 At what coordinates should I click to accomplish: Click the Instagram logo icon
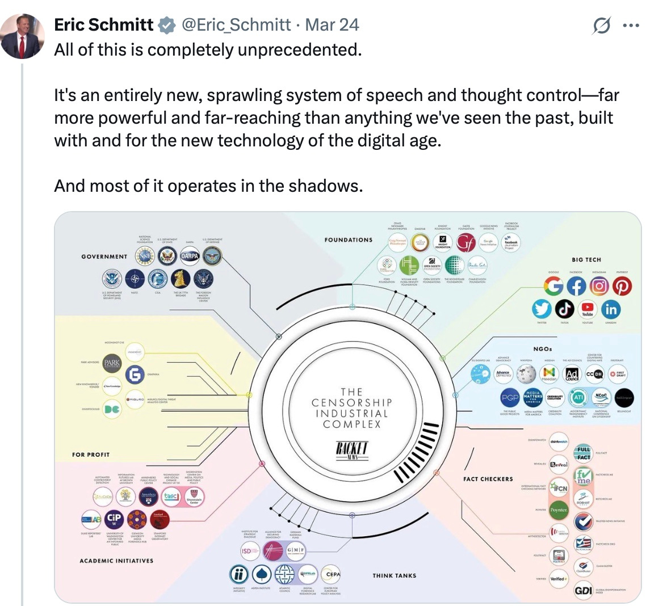point(599,286)
